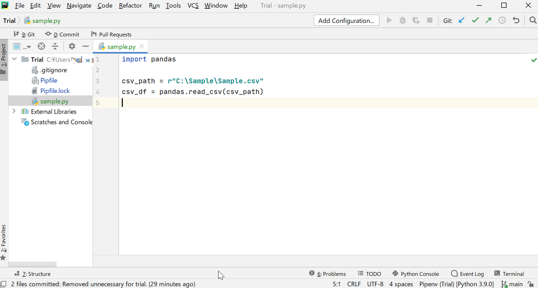Toggle the 2: Favorites side panel
The height and width of the screenshot is (288, 538).
point(4,241)
